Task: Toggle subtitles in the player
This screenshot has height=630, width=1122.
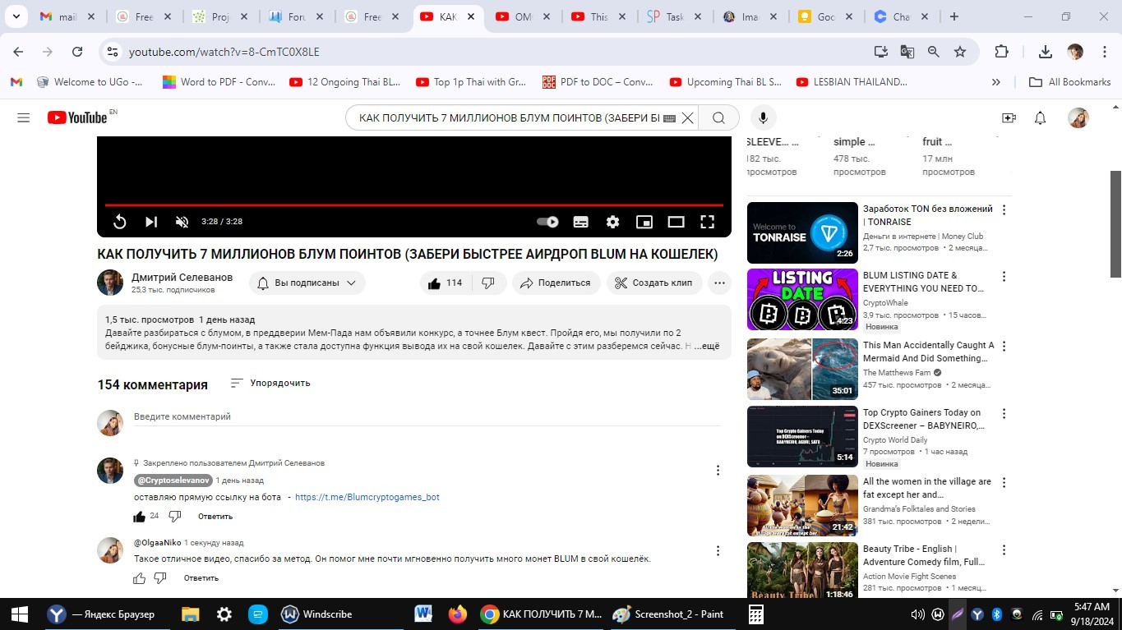Action: [x=580, y=222]
